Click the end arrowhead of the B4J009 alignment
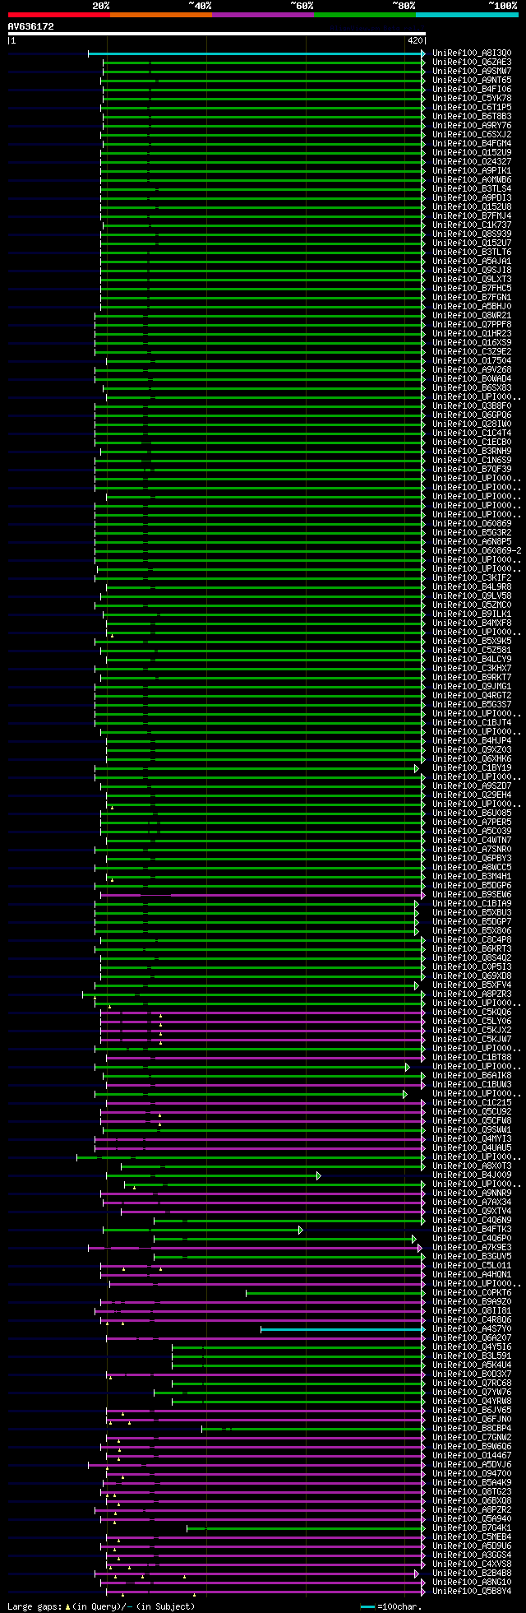 [318, 1175]
